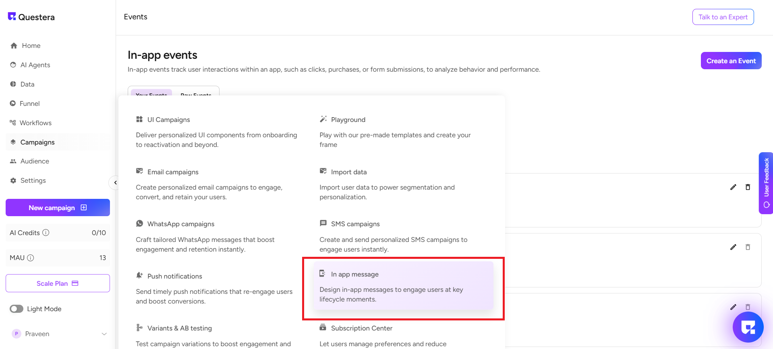This screenshot has height=349, width=773.
Task: Click the top row's pencil edit icon
Action: tap(733, 187)
